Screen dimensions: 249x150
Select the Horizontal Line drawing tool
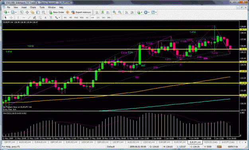click(x=24, y=18)
